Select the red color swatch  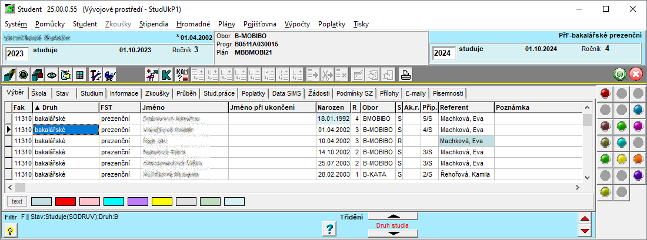(65, 201)
